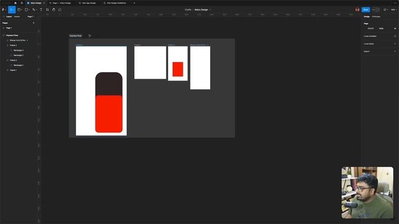Open a new tab with plus button

click(x=135, y=3)
